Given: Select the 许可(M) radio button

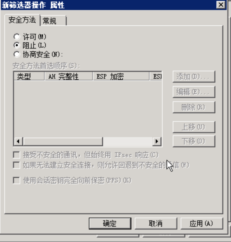Looking at the screenshot, I should click(x=17, y=37).
